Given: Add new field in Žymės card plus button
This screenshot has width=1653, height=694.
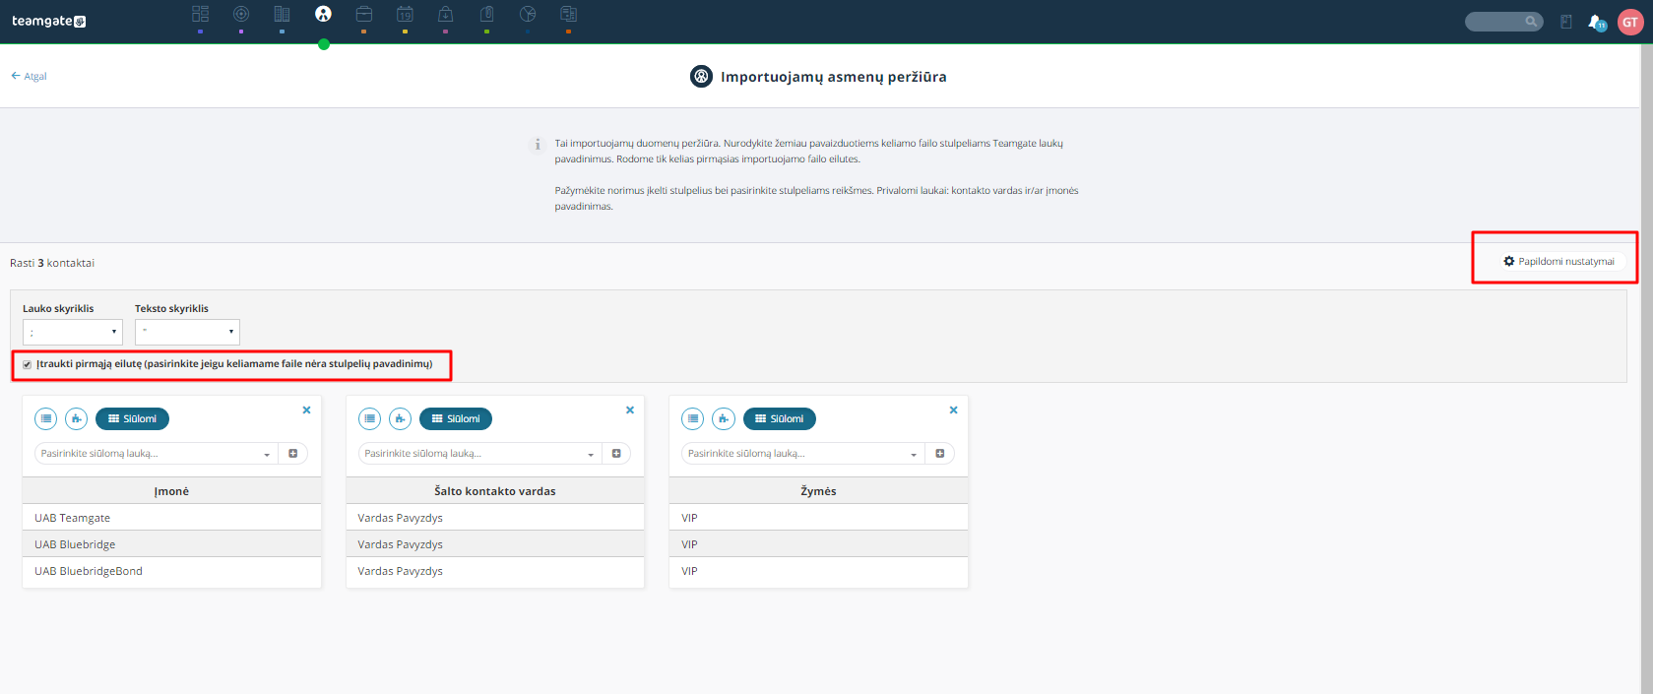Looking at the screenshot, I should [x=940, y=454].
